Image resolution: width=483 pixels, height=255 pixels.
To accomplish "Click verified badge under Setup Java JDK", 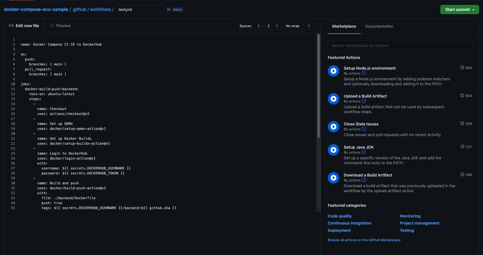I will (x=364, y=152).
